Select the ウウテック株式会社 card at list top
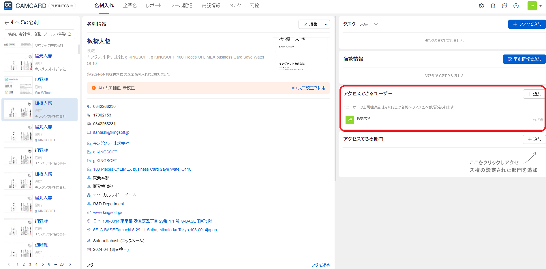This screenshot has height=269, width=546. pos(40,45)
